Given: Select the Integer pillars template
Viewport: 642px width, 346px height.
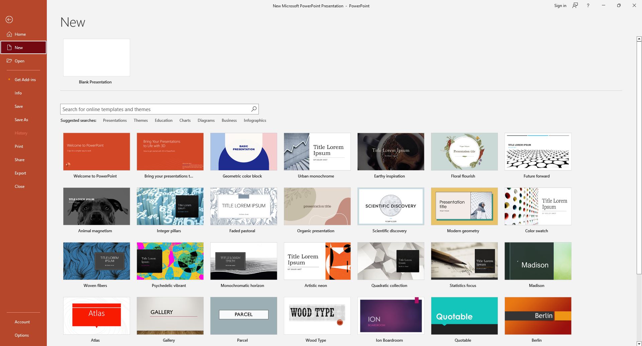Looking at the screenshot, I should (170, 206).
